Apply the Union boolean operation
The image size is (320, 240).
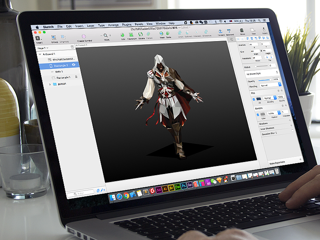[180, 33]
